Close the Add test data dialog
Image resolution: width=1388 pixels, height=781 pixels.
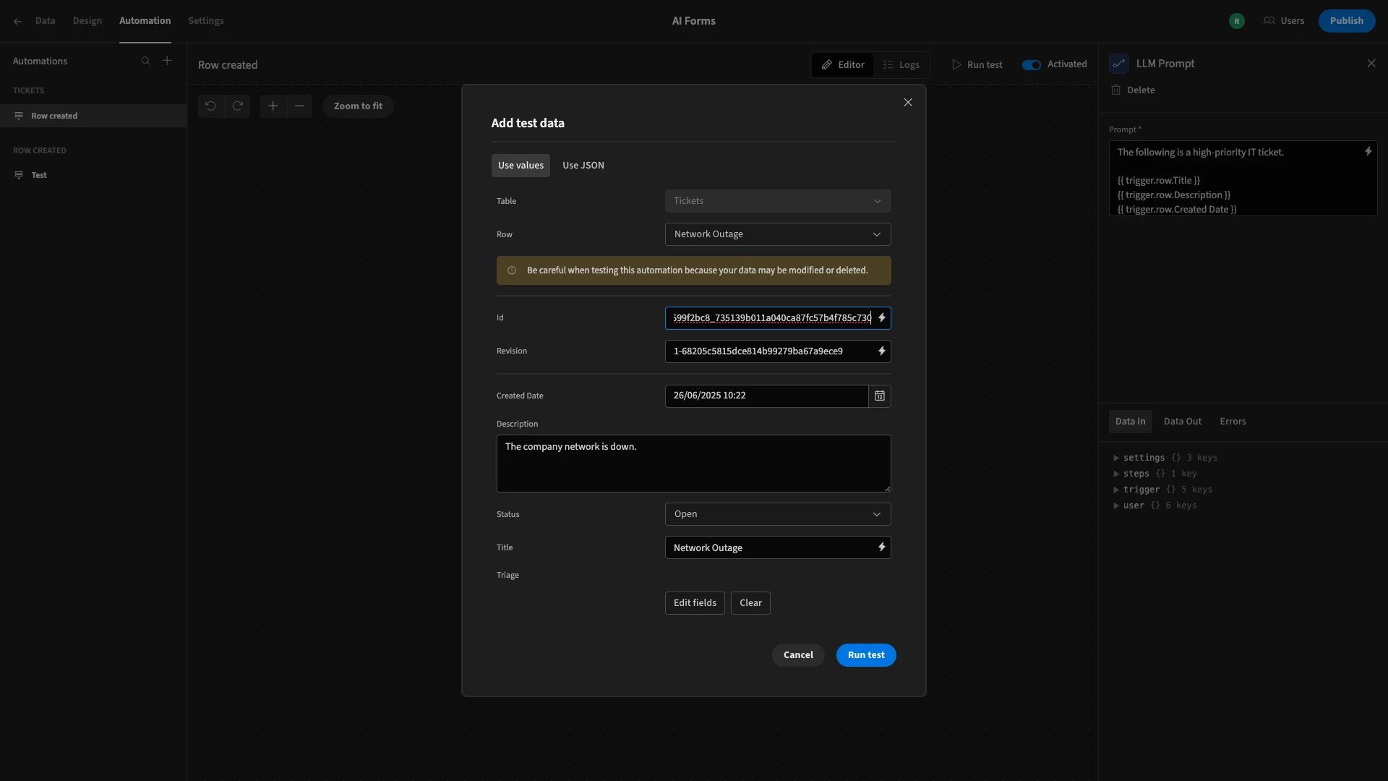click(x=908, y=102)
